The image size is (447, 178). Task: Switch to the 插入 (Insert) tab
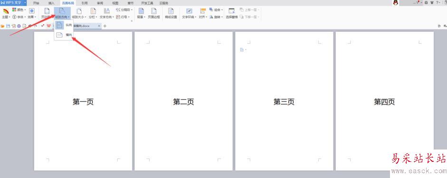(51, 3)
